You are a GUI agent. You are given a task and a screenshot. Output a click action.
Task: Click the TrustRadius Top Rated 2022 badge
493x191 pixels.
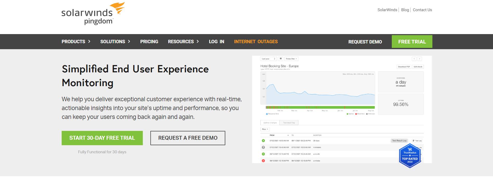click(x=410, y=156)
